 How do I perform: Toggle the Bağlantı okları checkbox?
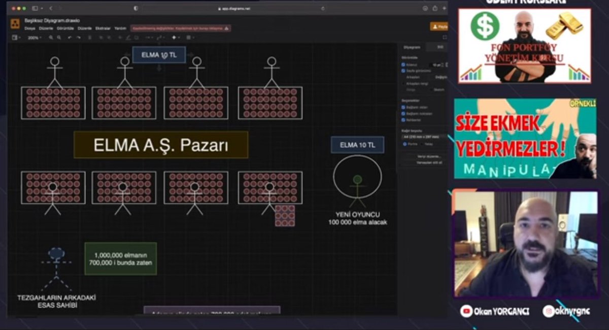coord(403,108)
